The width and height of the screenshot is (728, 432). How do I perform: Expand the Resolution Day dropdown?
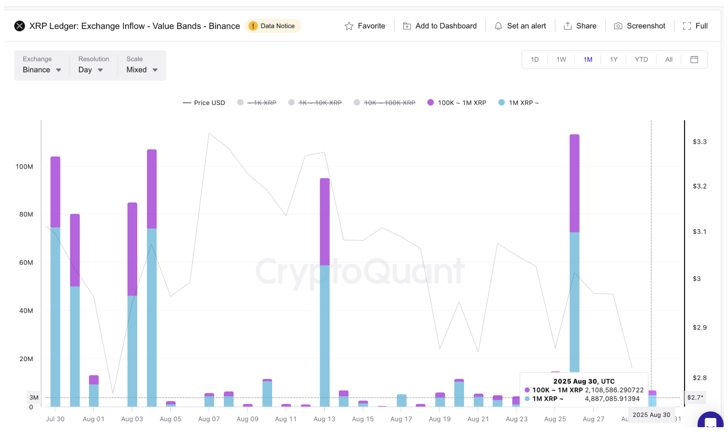(90, 70)
